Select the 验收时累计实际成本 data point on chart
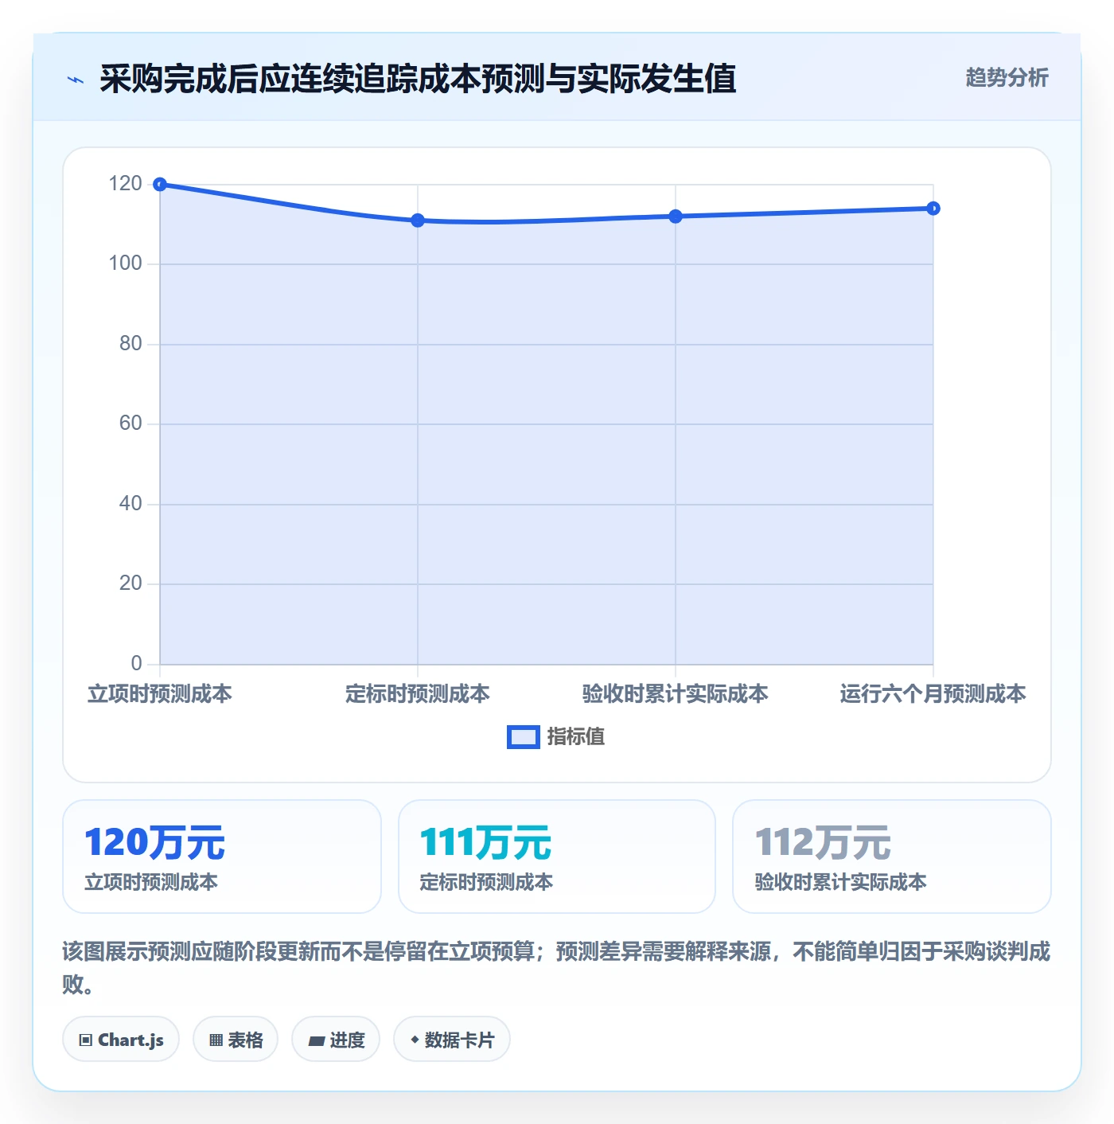This screenshot has height=1124, width=1114. (x=676, y=217)
